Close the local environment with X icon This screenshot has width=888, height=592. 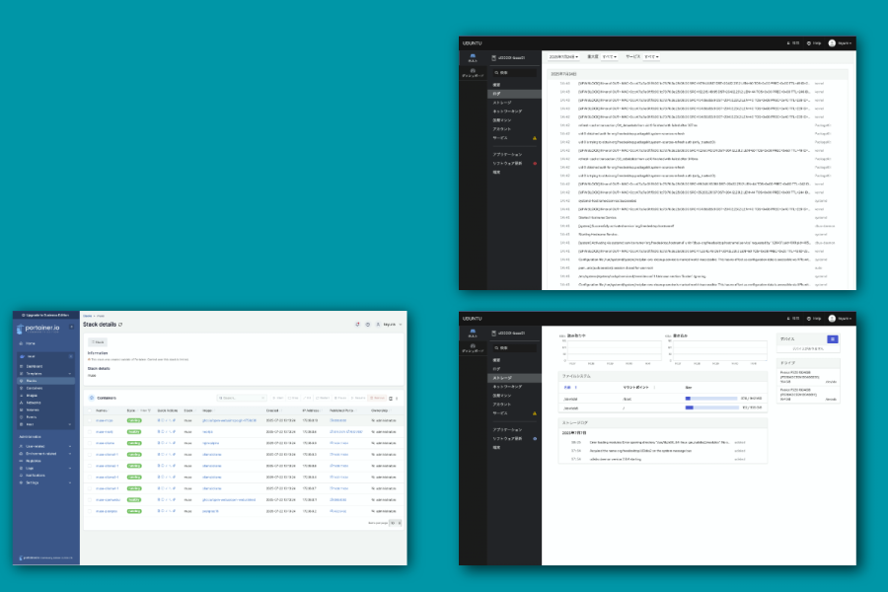coord(71,356)
